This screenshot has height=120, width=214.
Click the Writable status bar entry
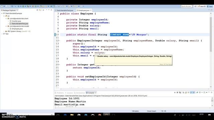click(x=135, y=111)
